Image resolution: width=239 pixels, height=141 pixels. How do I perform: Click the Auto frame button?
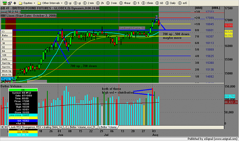pyautogui.click(x=7, y=59)
